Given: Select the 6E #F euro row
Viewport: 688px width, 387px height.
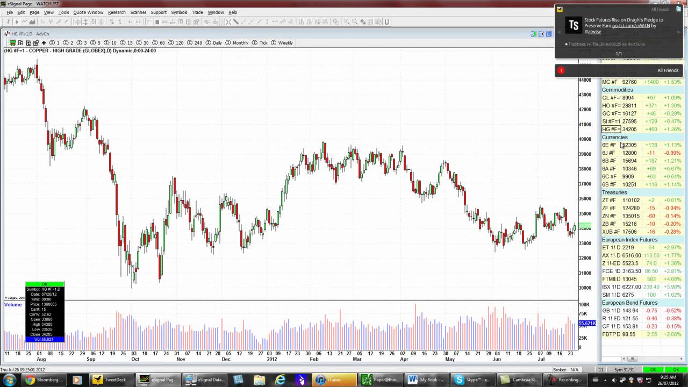Looking at the screenshot, I should [642, 145].
